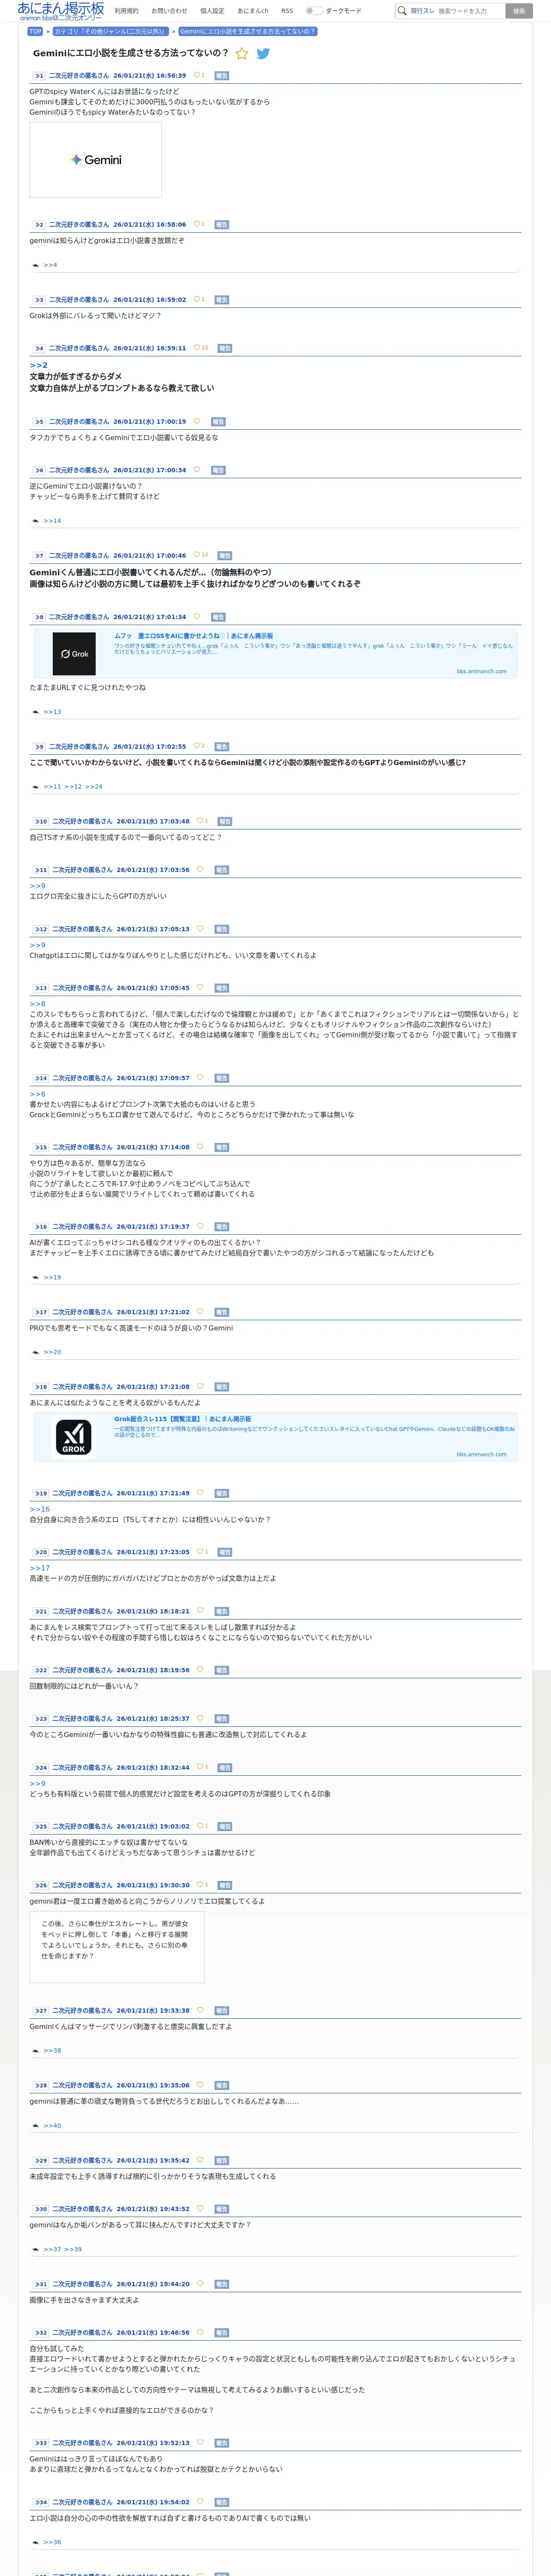Screen dimensions: 551x2576
Task: Open 利用規約 in the top navigation
Action: point(126,11)
